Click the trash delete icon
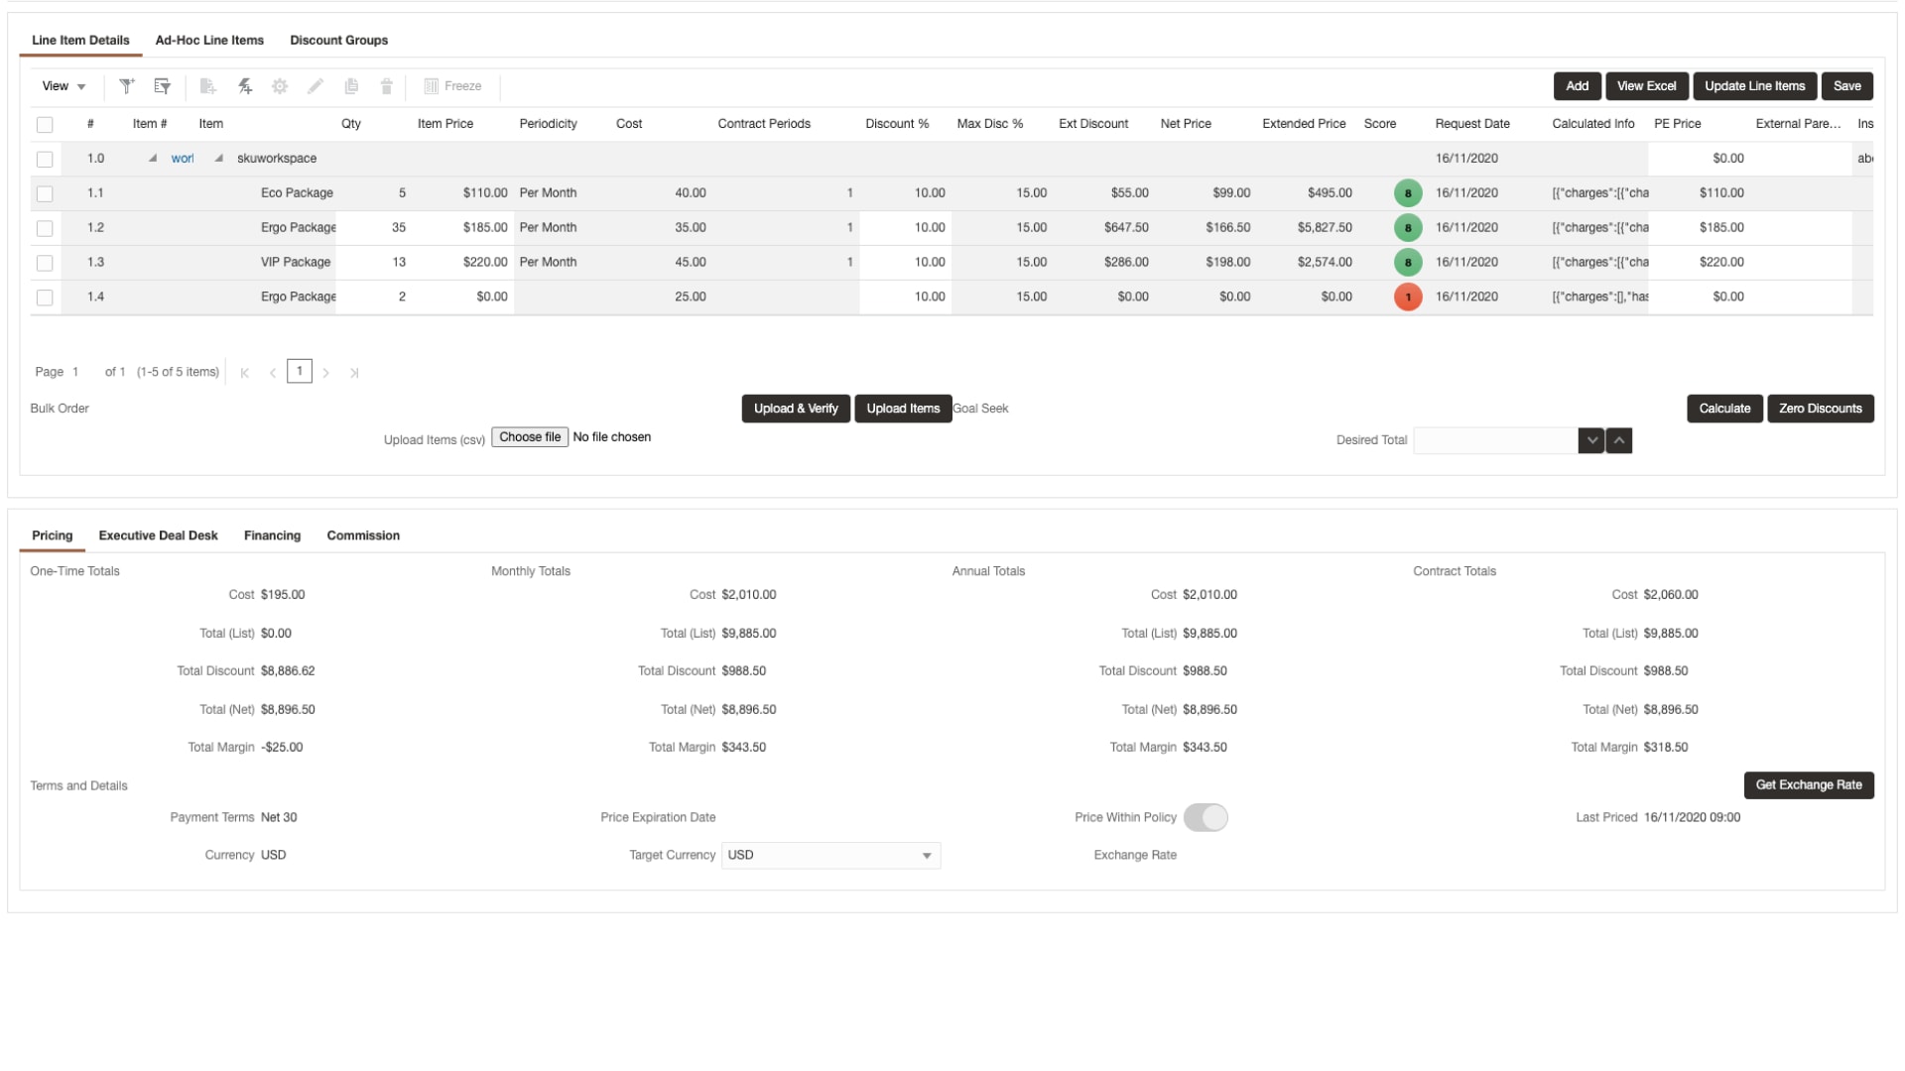Screen dimensions: 1905x1071 point(387,86)
